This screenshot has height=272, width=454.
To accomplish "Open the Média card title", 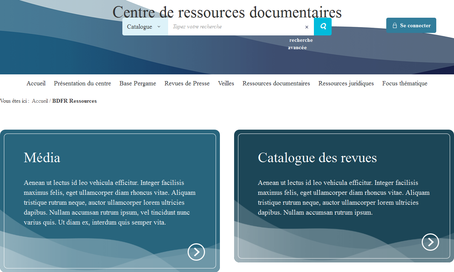I will click(x=42, y=158).
